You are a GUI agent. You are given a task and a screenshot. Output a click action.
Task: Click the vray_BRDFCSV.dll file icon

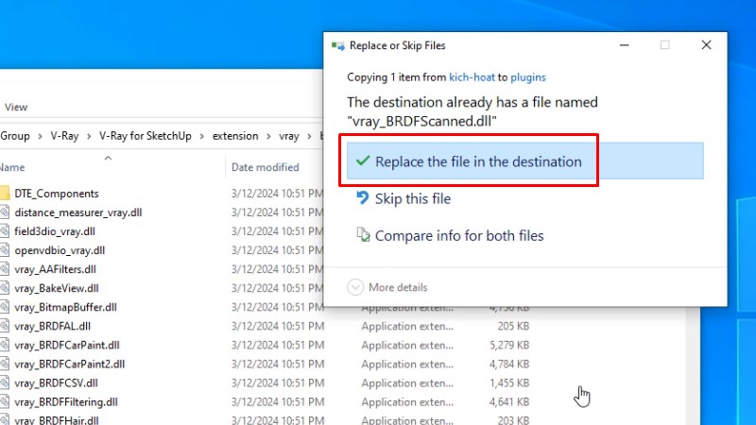(x=5, y=382)
